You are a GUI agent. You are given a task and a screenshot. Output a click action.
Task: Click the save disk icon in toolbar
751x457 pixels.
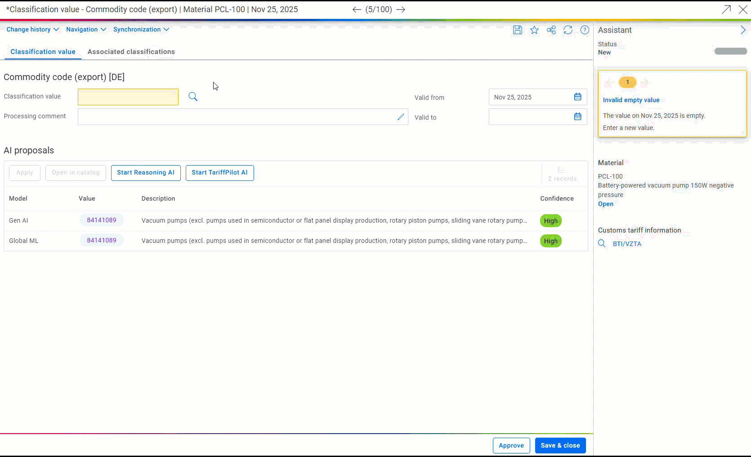517,30
